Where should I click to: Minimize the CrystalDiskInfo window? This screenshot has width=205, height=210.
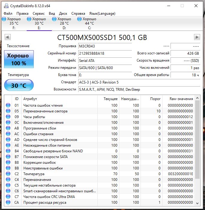(169, 6)
